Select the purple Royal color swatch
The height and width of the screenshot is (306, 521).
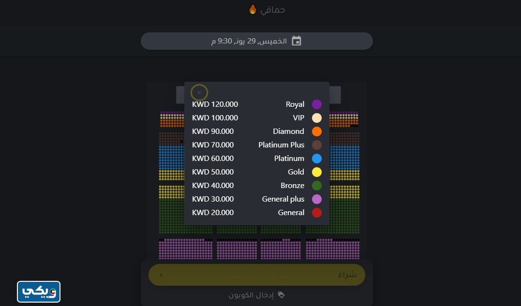pyautogui.click(x=317, y=104)
